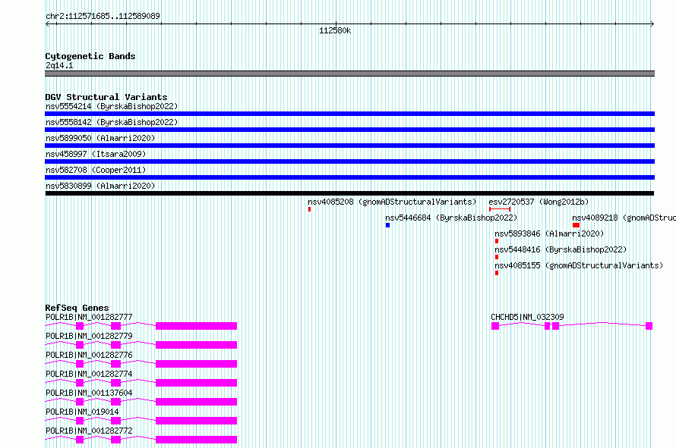Select transcript POLR1B|NM_019014 label

pos(82,412)
